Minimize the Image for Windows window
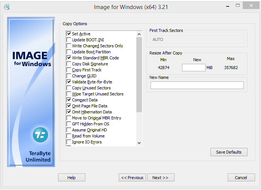261x190 pixels. pyautogui.click(x=228, y=6)
